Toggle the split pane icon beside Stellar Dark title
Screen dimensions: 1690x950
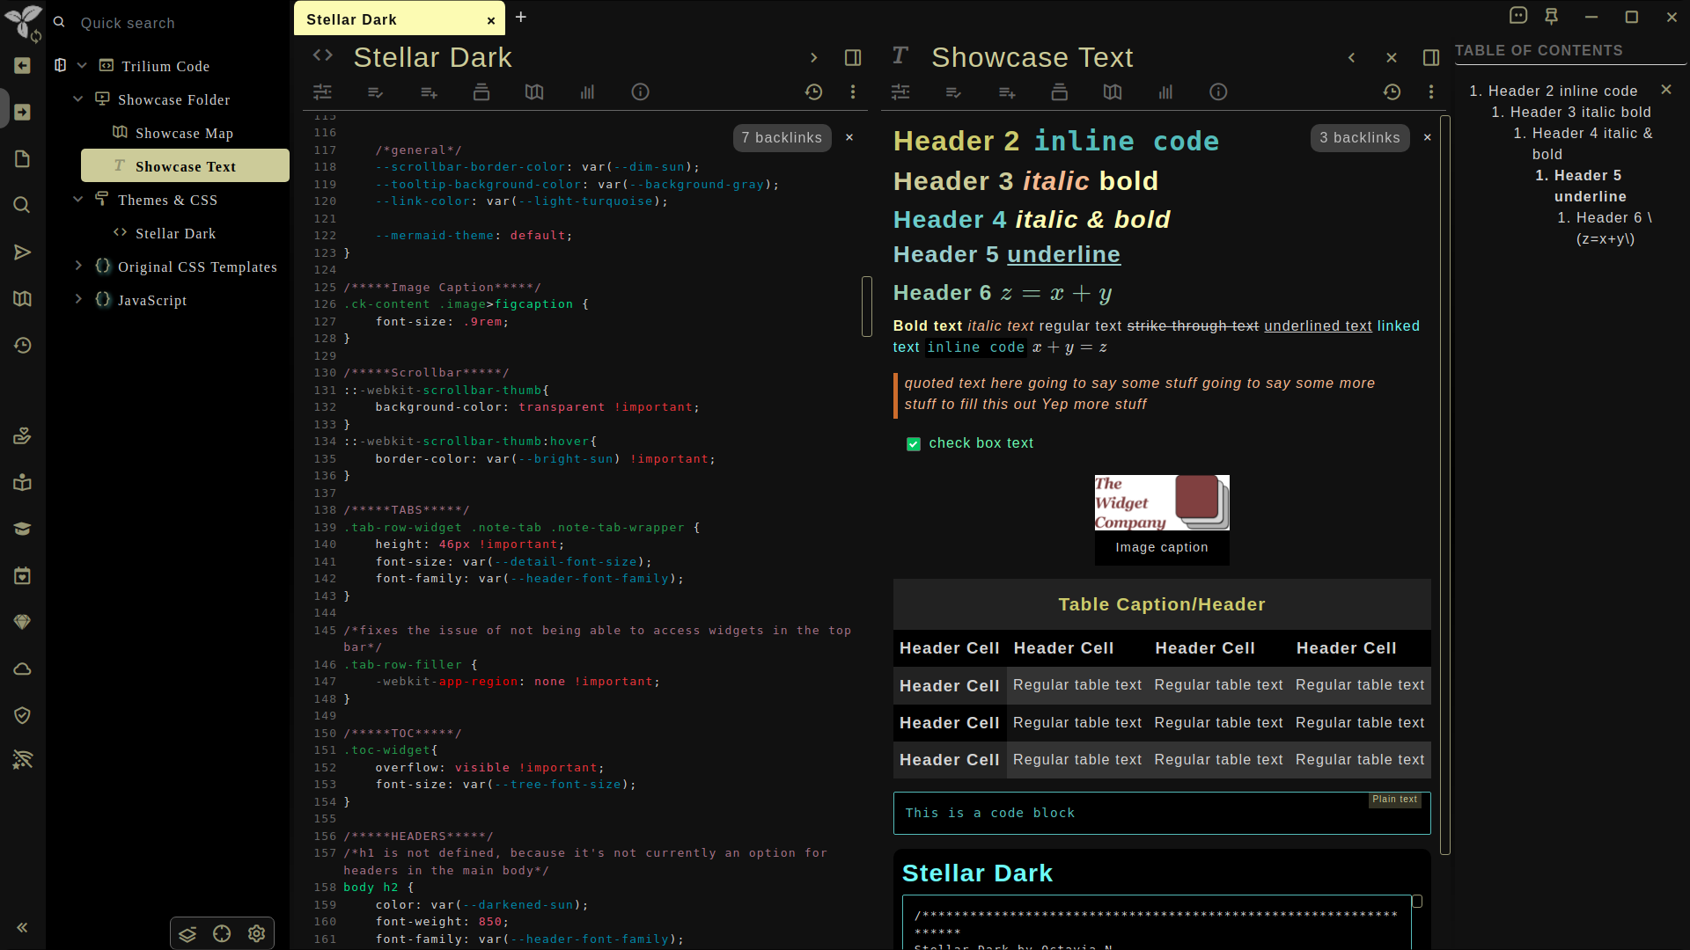coord(853,58)
